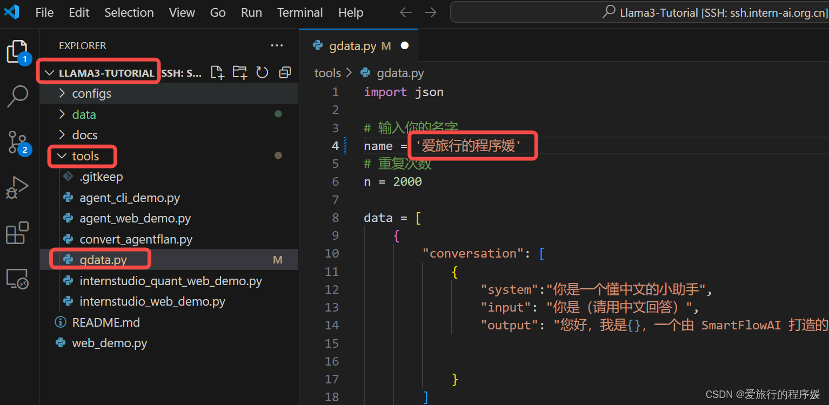The width and height of the screenshot is (829, 405).
Task: Open the Explorer view in activity bar
Action: coord(17,51)
